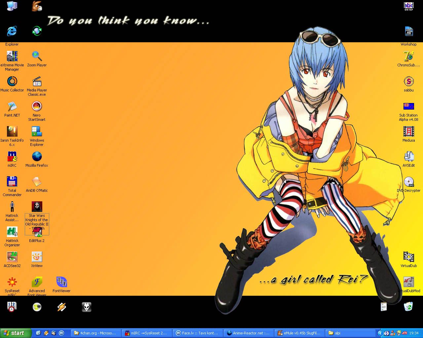Launch ACDSee32 viewer icon

coord(12,257)
